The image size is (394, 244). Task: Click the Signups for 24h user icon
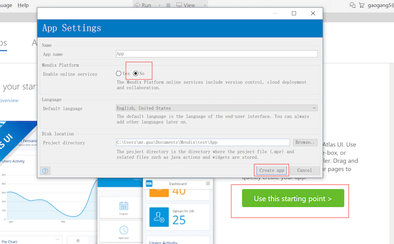tap(159, 217)
